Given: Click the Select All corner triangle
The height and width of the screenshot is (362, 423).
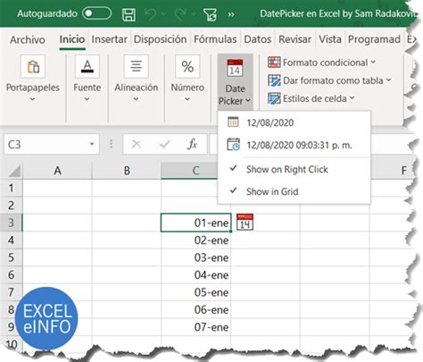Looking at the screenshot, I should 13,171.
